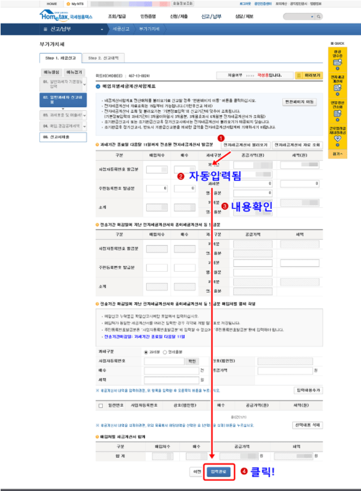
Task: Click the 공급가액 input field in entry form
Action: [285, 371]
